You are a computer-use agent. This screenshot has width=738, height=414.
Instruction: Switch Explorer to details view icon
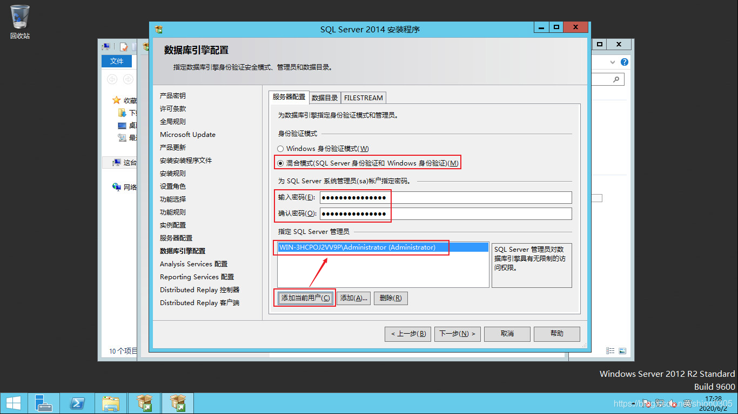point(610,350)
